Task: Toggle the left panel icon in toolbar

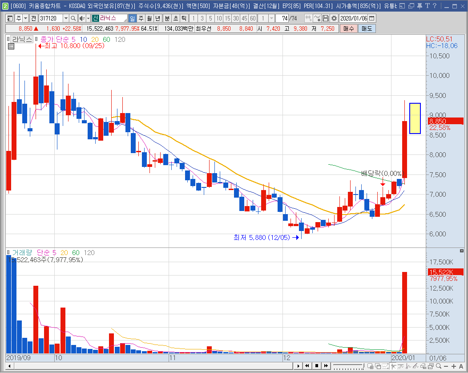Action: [10, 19]
